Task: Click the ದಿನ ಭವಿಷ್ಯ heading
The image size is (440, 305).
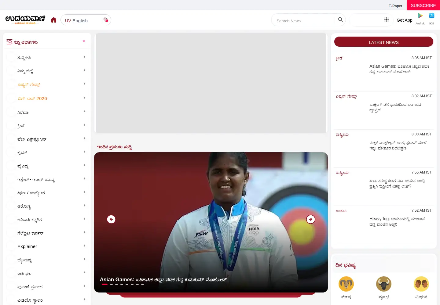Action: 346,265
